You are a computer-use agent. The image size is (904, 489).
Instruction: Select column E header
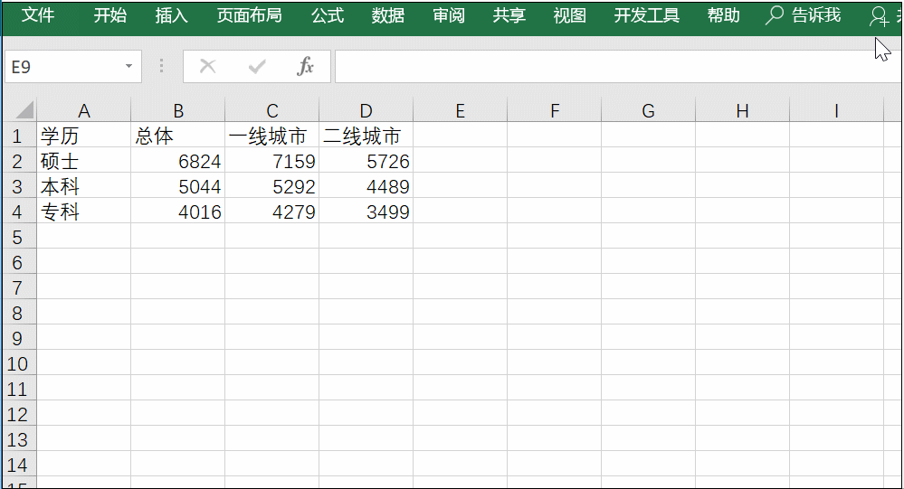(x=460, y=110)
